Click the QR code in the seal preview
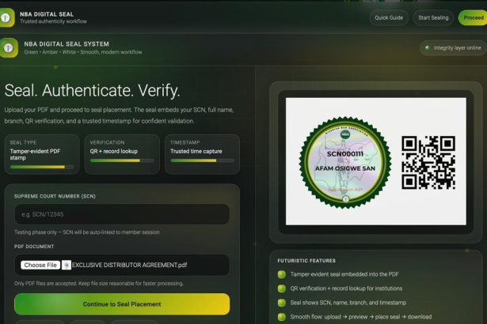Screen dimensions: 487x324 click(428, 164)
